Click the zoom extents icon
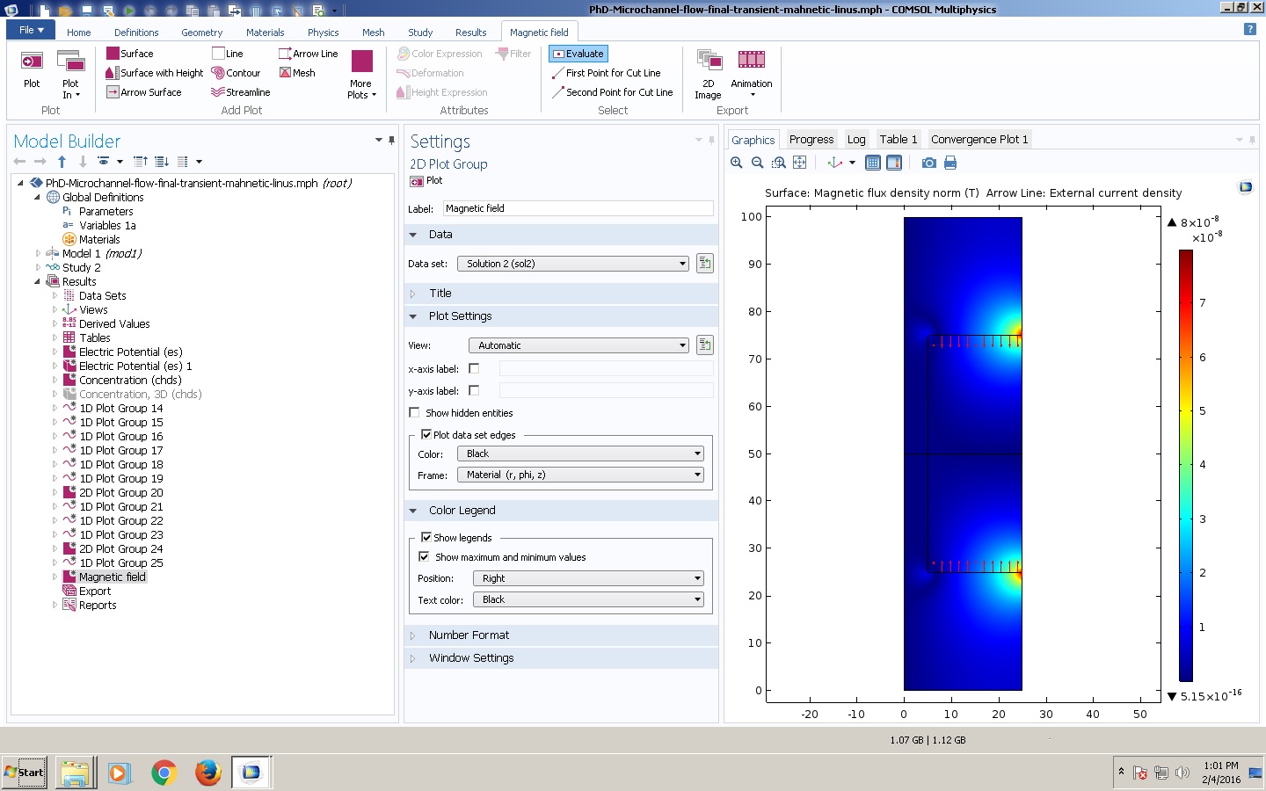The height and width of the screenshot is (791, 1266). tap(799, 163)
